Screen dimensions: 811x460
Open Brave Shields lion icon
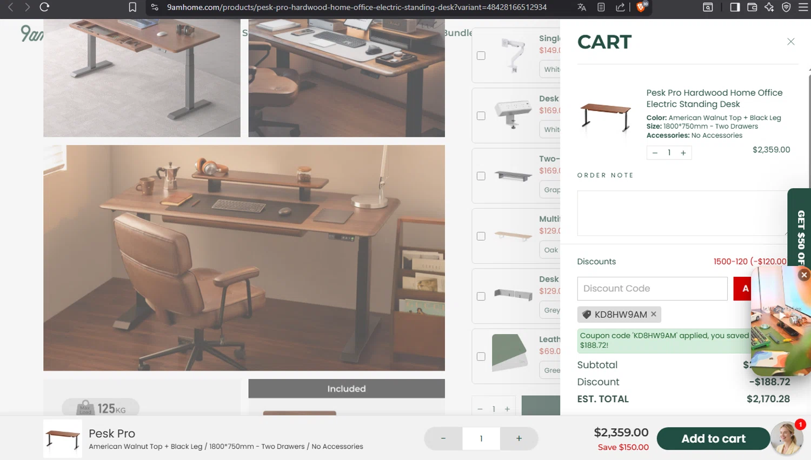click(x=641, y=7)
